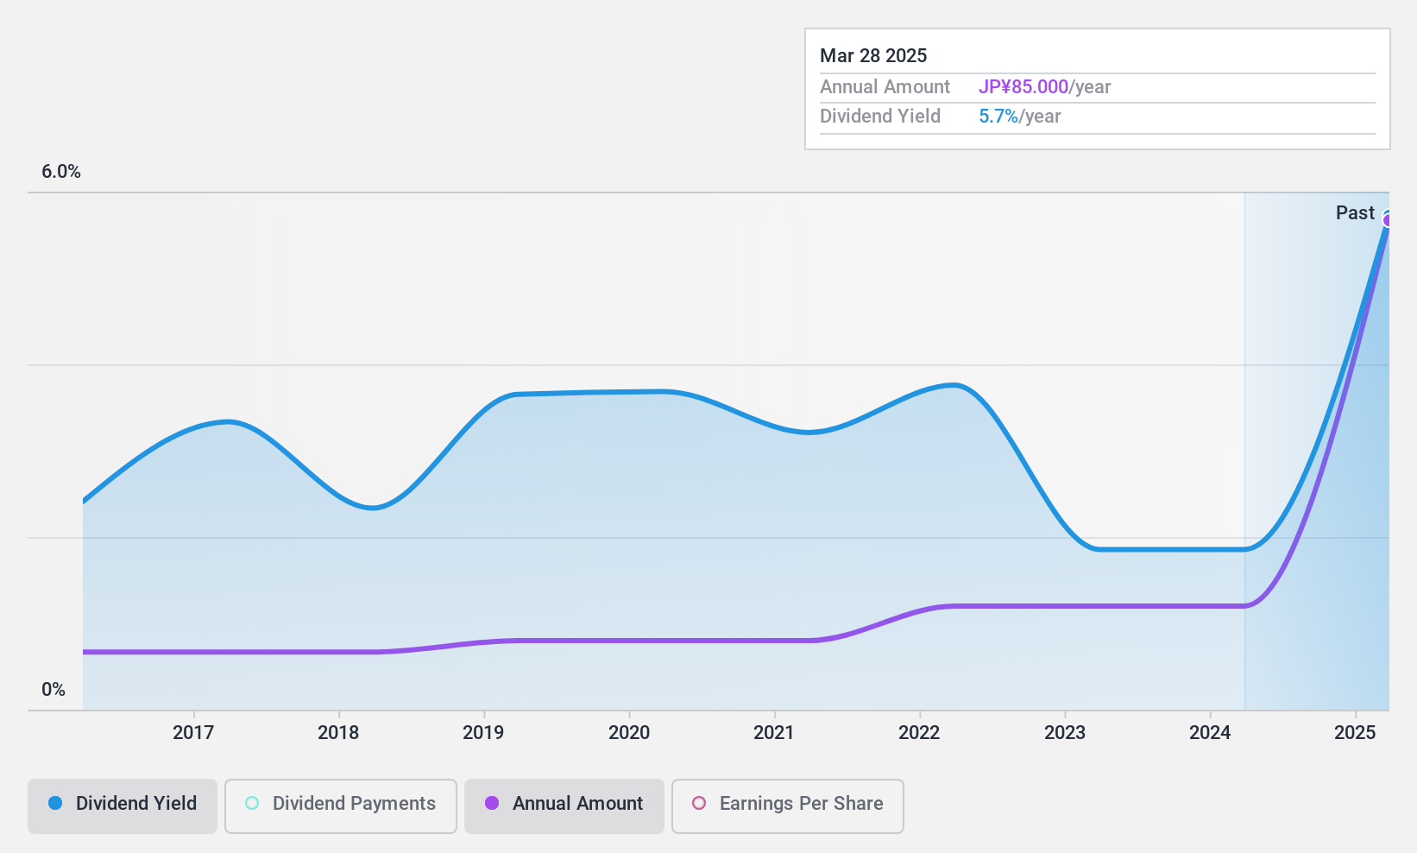The width and height of the screenshot is (1417, 853).
Task: Enable the Dividend Payments series
Action: [x=341, y=806]
